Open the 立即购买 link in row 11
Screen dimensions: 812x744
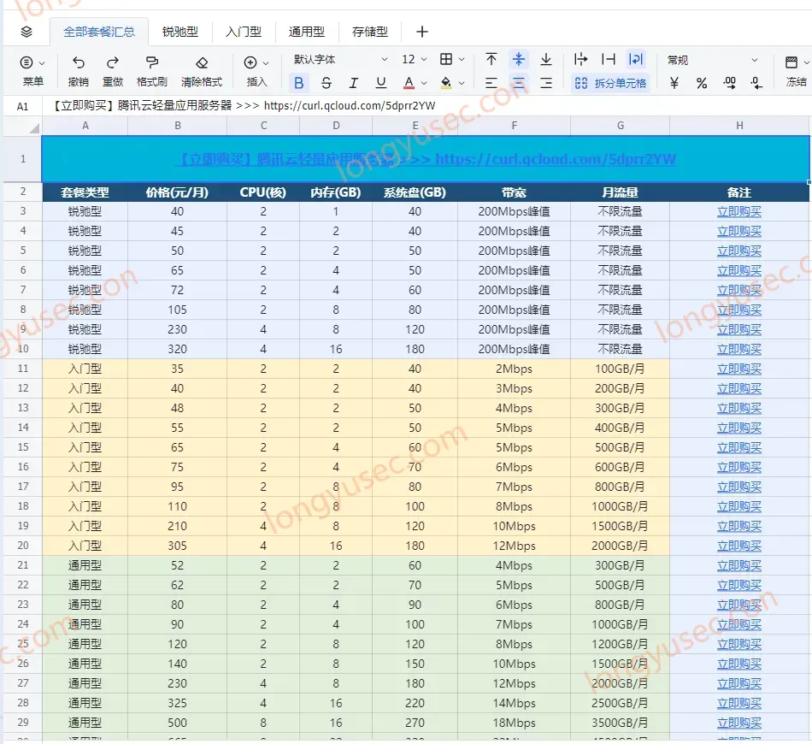[739, 369]
